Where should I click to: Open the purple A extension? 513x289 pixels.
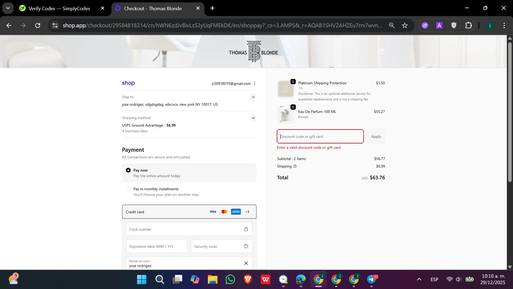tap(439, 25)
